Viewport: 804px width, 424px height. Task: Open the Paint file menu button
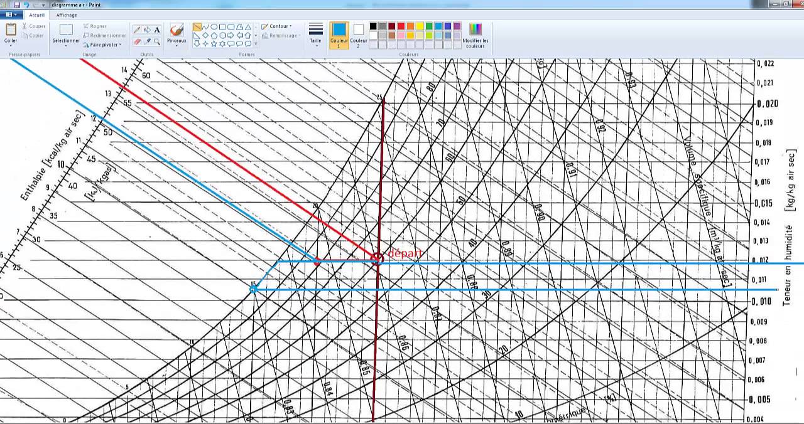pos(11,14)
